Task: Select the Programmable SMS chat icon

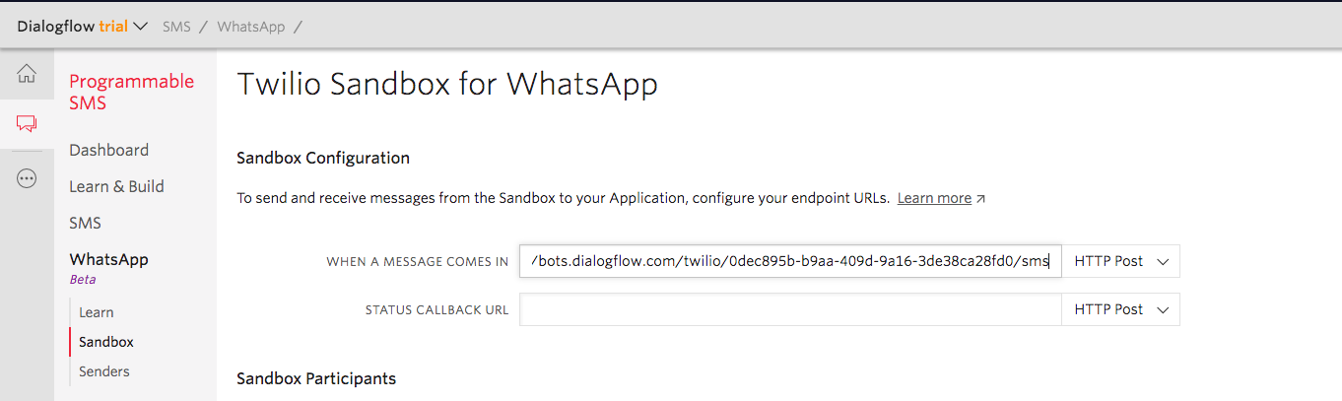Action: point(27,124)
